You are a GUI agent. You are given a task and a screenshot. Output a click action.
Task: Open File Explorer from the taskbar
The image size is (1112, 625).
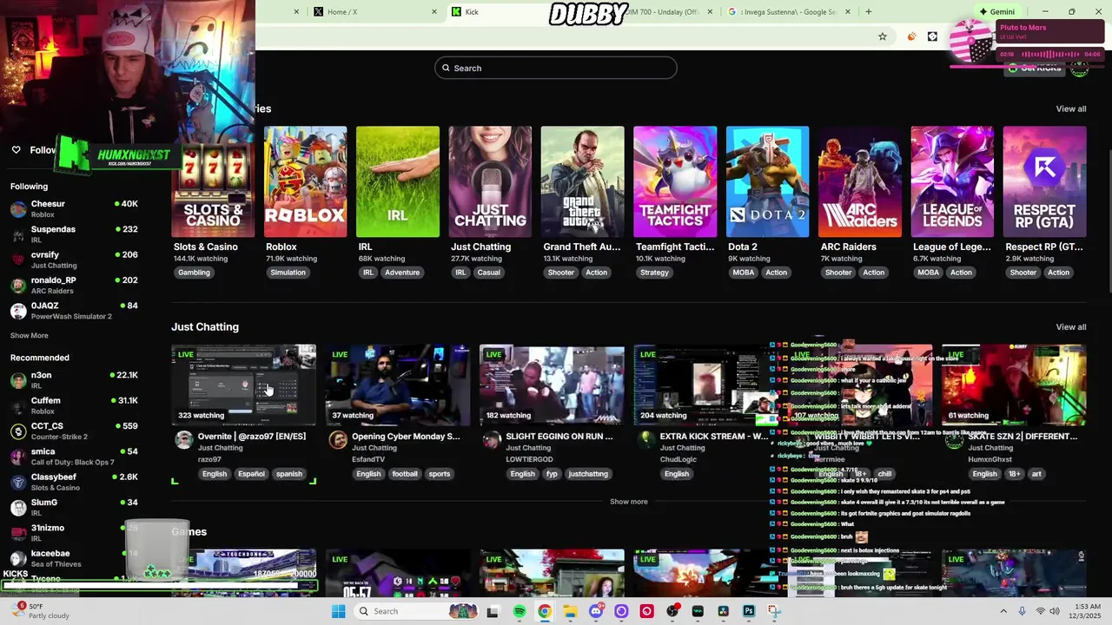tap(570, 611)
